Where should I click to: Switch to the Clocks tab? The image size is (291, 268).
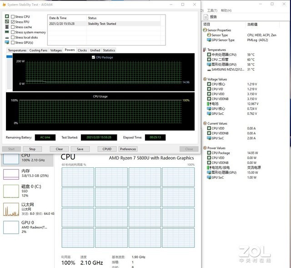(x=82, y=51)
